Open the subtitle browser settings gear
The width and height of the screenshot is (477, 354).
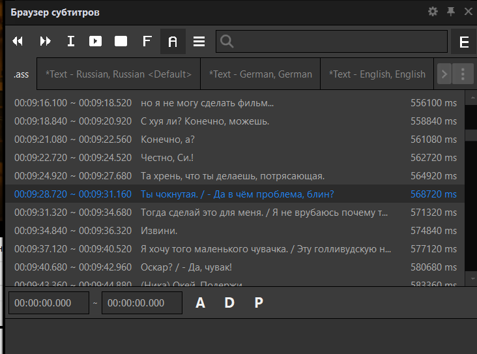point(433,12)
